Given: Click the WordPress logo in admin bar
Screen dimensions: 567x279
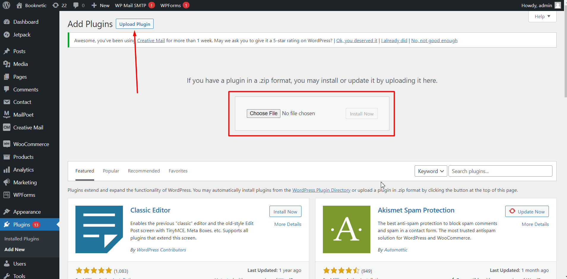Looking at the screenshot, I should pos(6,5).
